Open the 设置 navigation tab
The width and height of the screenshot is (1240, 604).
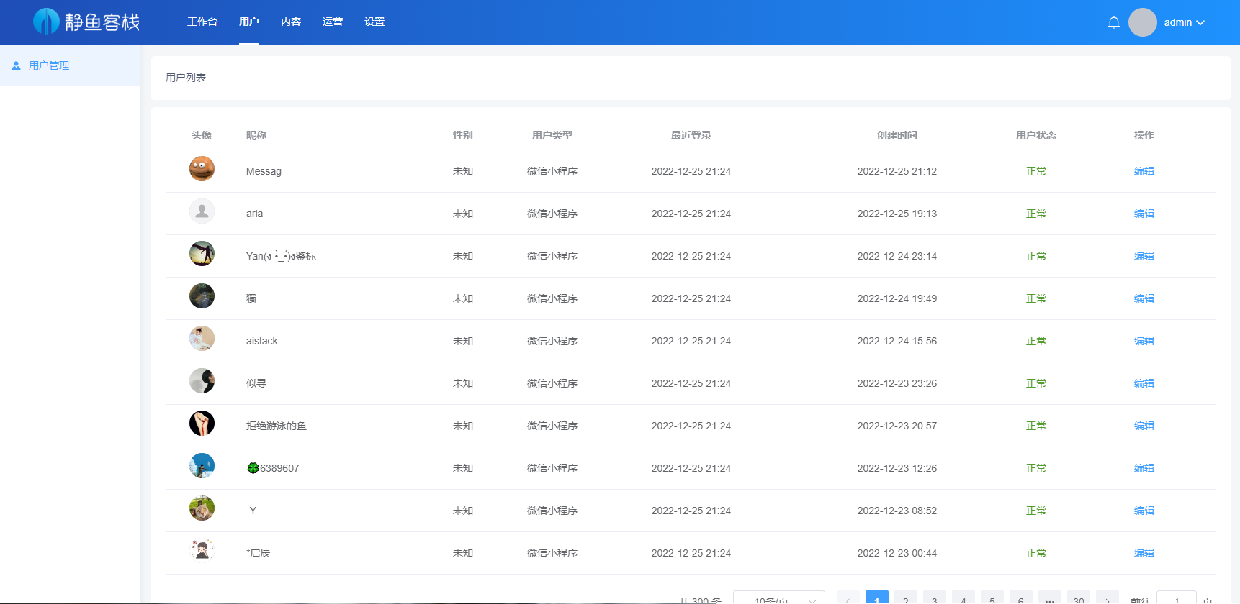(374, 22)
